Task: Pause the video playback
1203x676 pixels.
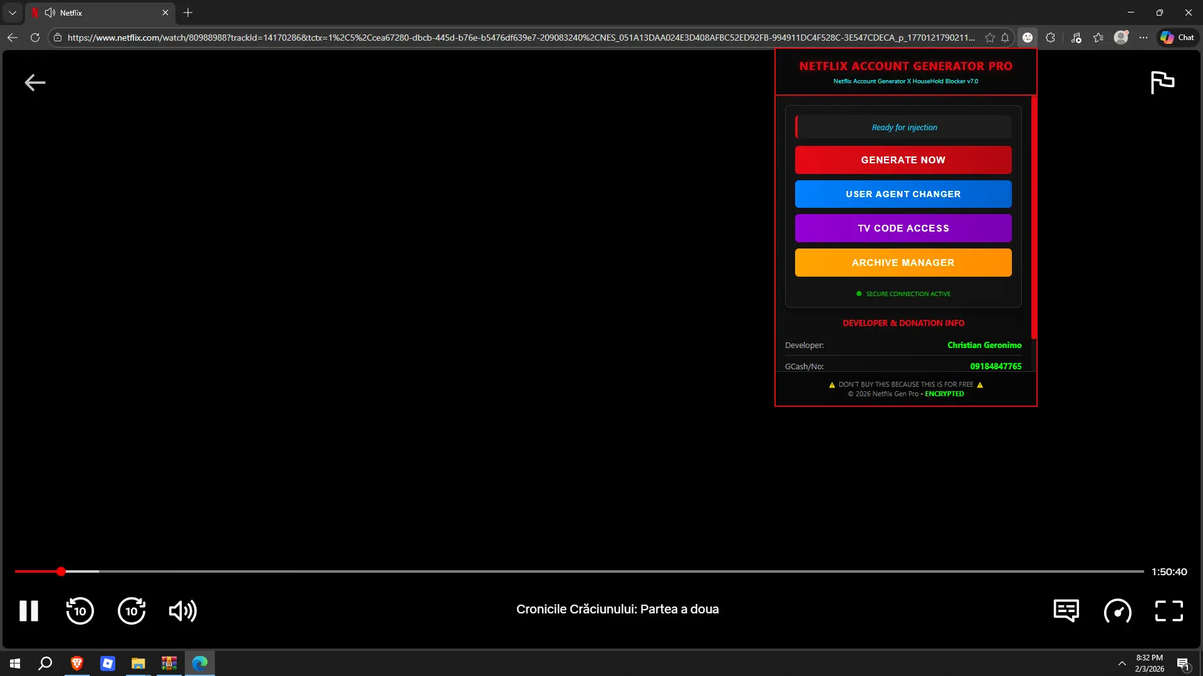Action: 29,611
